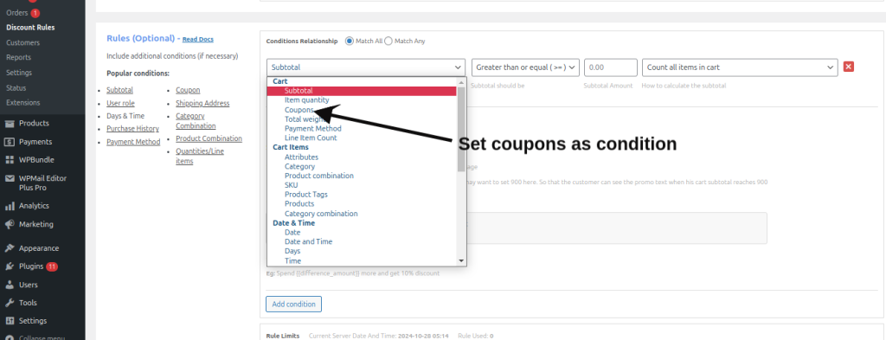Viewport: 886px width, 340px height.
Task: Select the Match All radio button
Action: [350, 42]
